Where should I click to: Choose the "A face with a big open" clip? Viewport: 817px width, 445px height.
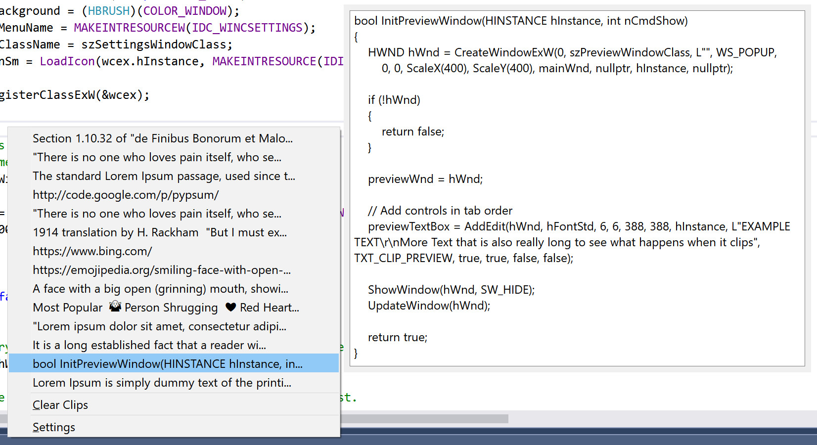pos(160,289)
